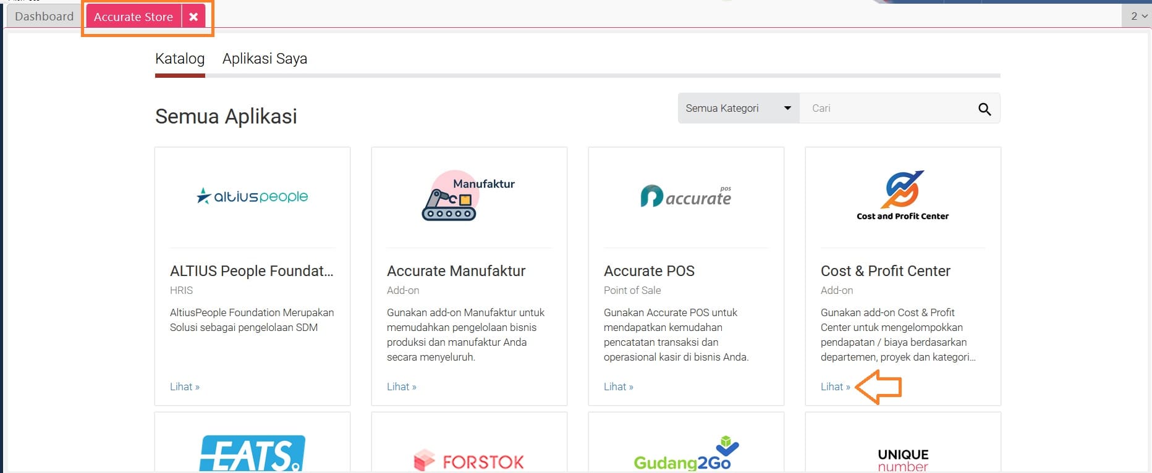Open Lihat link for ALTIUS People Foundation
Image resolution: width=1152 pixels, height=473 pixels.
coord(184,387)
